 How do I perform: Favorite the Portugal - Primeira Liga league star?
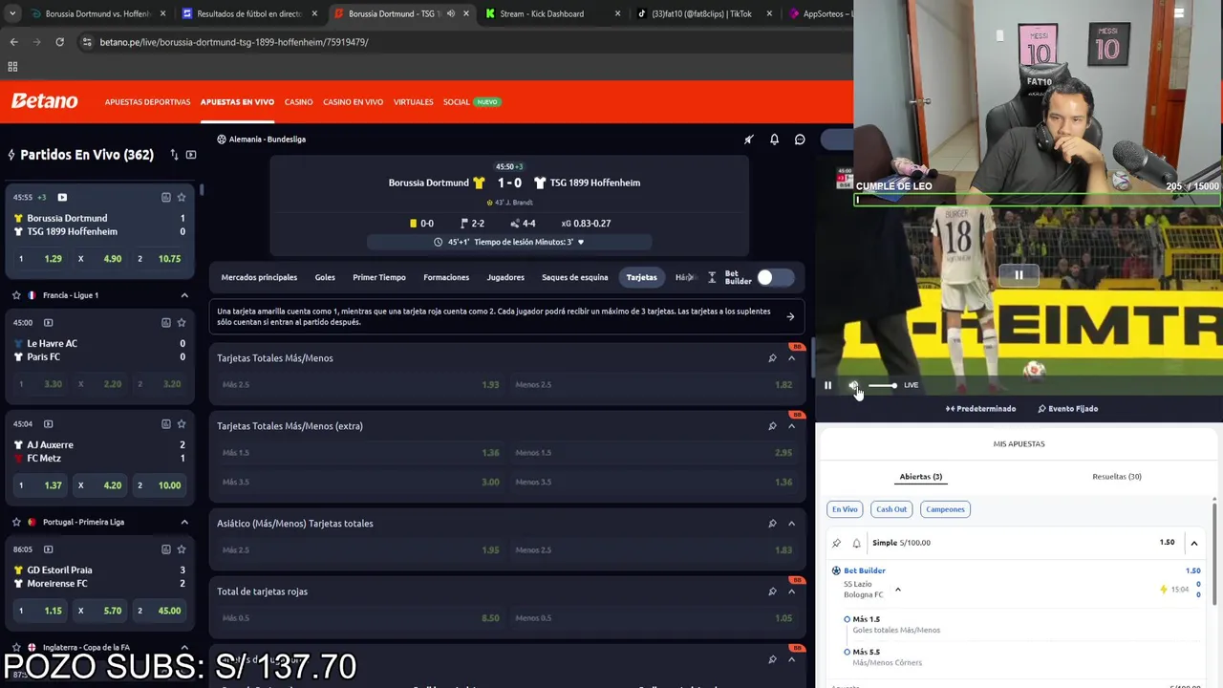click(x=16, y=522)
